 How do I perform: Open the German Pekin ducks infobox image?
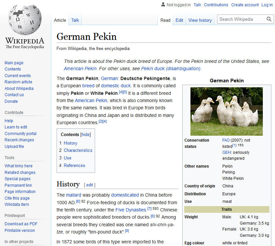click(226, 111)
